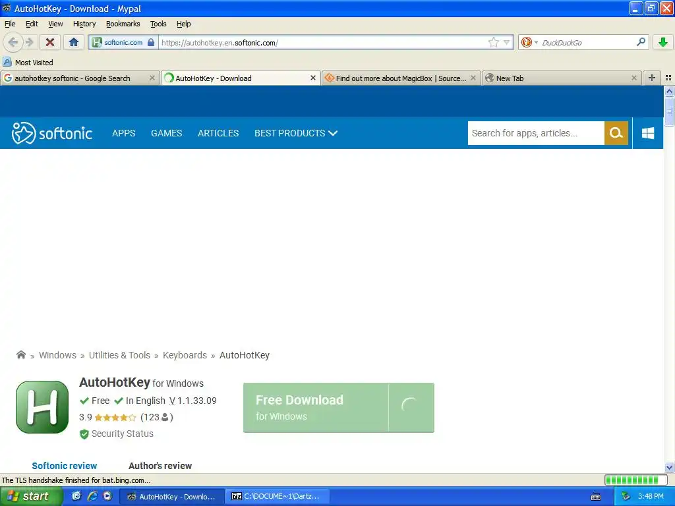Open DuckDuckGo search engine dropdown

click(529, 42)
